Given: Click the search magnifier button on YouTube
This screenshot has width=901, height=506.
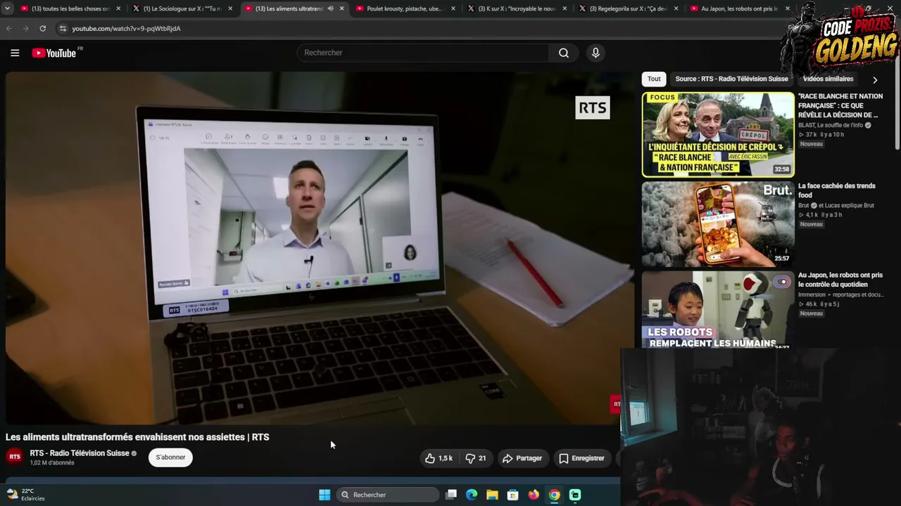Looking at the screenshot, I should [x=564, y=53].
